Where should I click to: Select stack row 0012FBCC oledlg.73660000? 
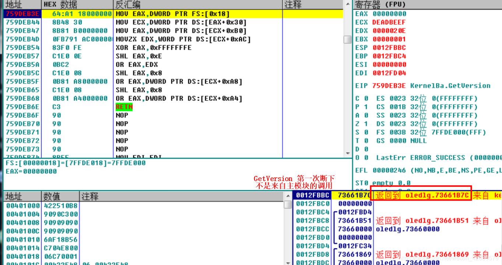tap(398, 229)
